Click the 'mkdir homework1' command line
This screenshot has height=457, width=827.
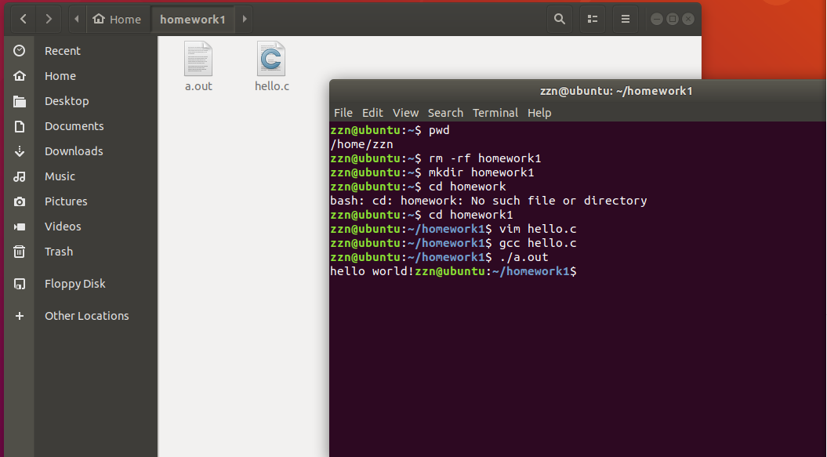point(432,172)
